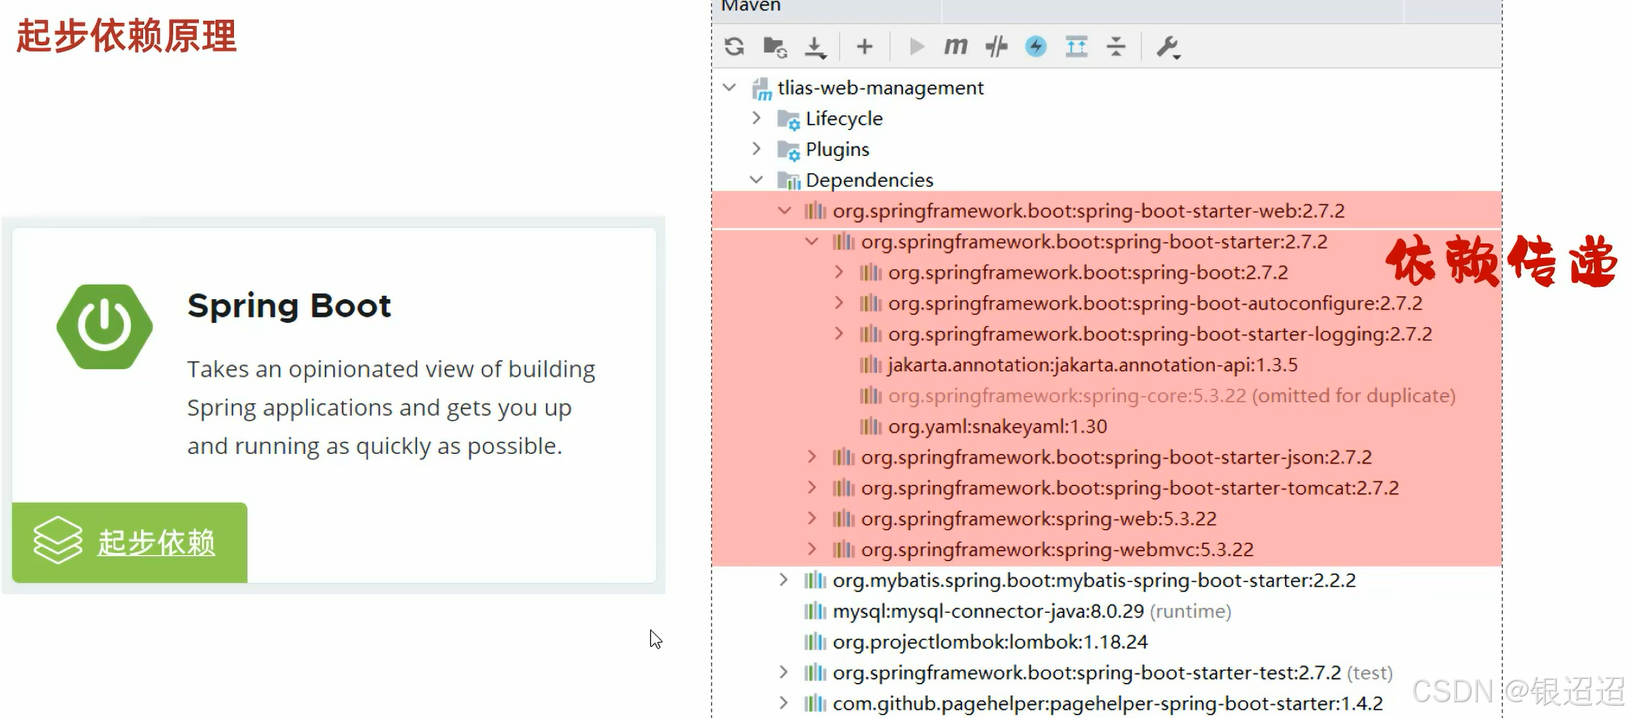Click the Reload All Maven Projects icon
The height and width of the screenshot is (718, 1629).
(x=734, y=47)
